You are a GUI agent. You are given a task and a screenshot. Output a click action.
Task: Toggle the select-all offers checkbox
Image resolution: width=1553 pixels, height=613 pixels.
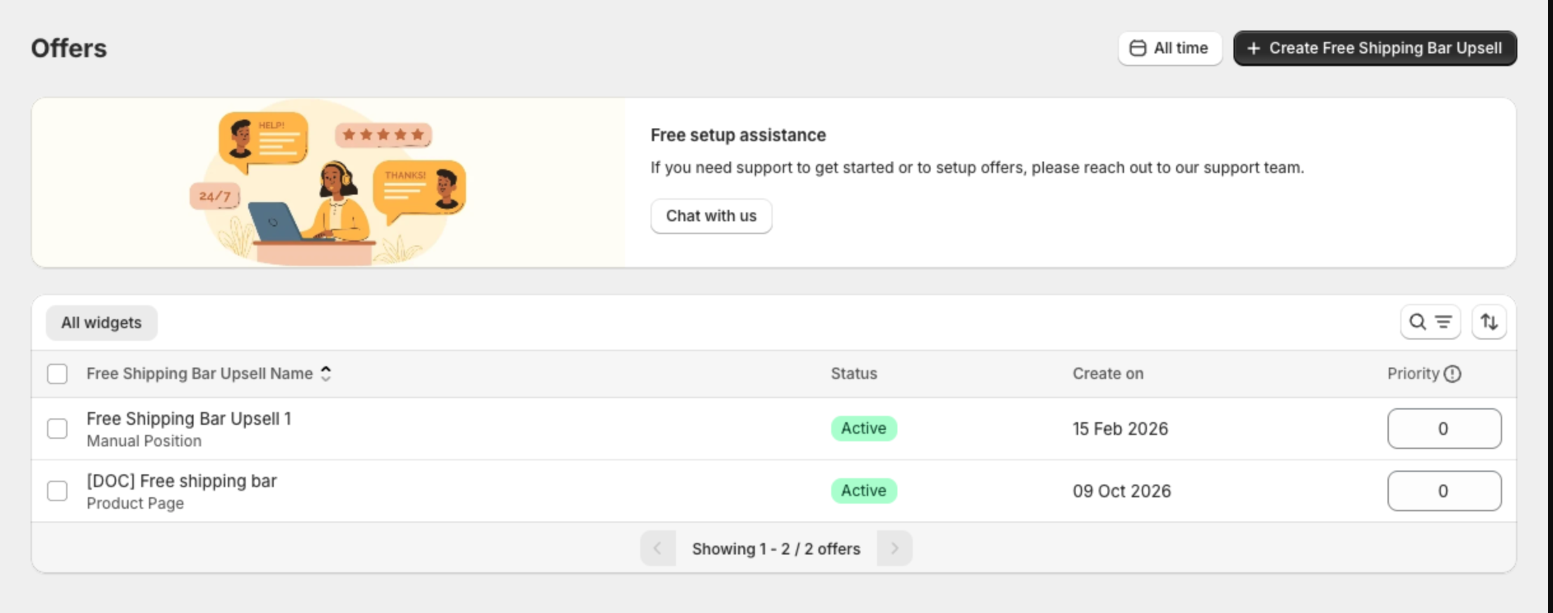tap(57, 374)
